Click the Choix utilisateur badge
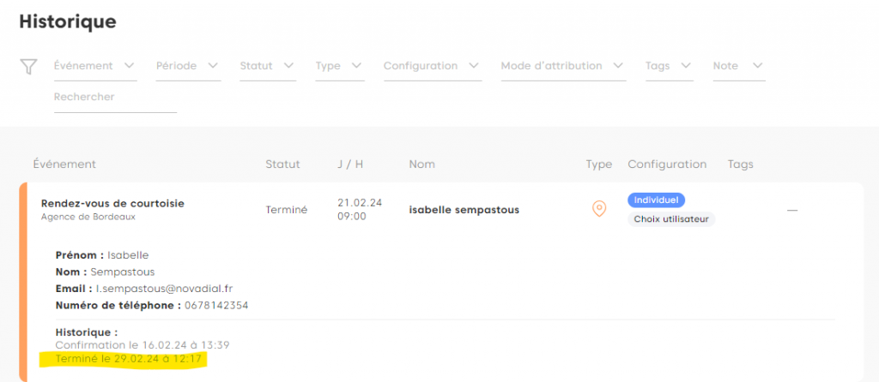 [671, 219]
